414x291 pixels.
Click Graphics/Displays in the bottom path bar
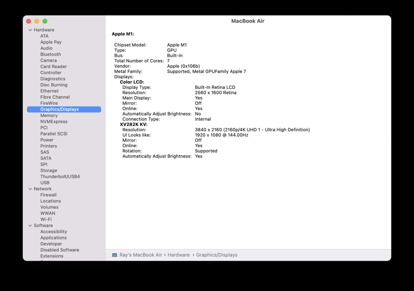pos(217,255)
